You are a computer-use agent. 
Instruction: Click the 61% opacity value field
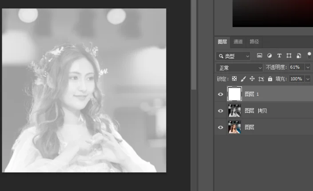297,67
